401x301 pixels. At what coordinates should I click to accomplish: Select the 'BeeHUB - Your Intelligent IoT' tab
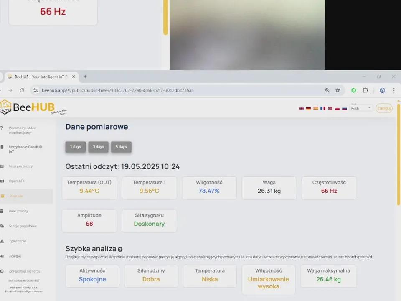click(x=41, y=77)
